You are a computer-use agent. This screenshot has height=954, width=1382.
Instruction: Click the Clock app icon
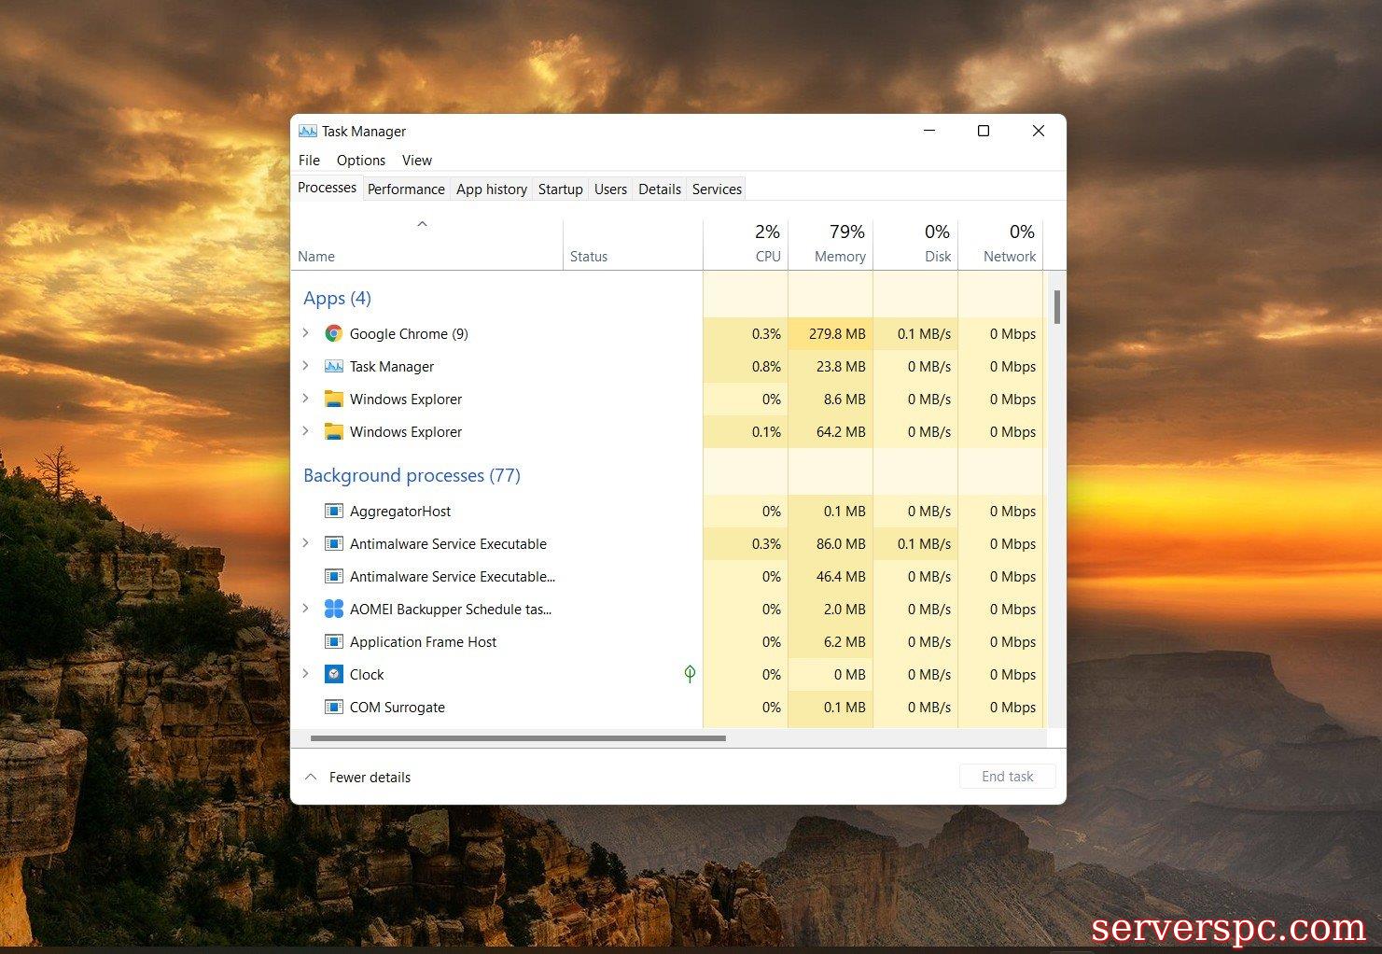(333, 674)
